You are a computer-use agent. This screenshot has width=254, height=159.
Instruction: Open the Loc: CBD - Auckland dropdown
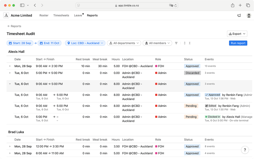[85, 43]
